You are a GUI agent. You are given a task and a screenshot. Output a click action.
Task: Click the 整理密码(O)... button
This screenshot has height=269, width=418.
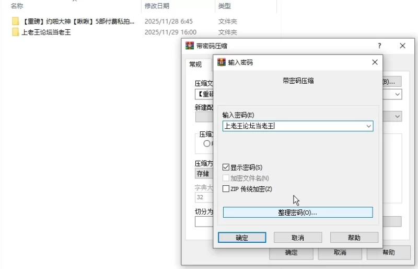coord(298,212)
